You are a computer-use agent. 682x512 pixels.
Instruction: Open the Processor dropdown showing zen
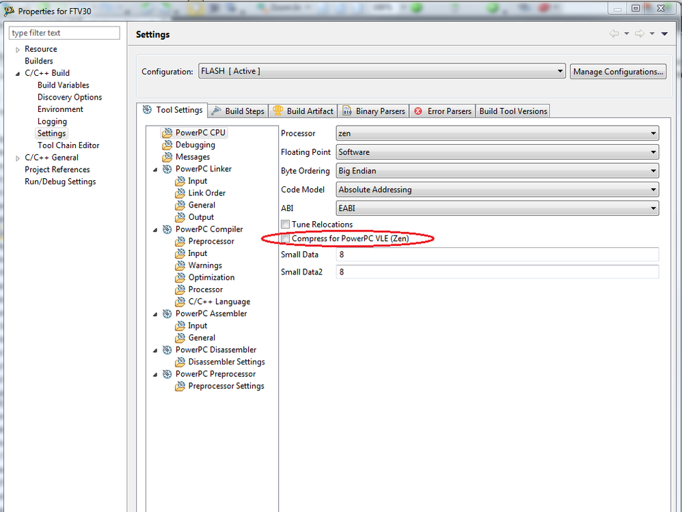click(497, 133)
